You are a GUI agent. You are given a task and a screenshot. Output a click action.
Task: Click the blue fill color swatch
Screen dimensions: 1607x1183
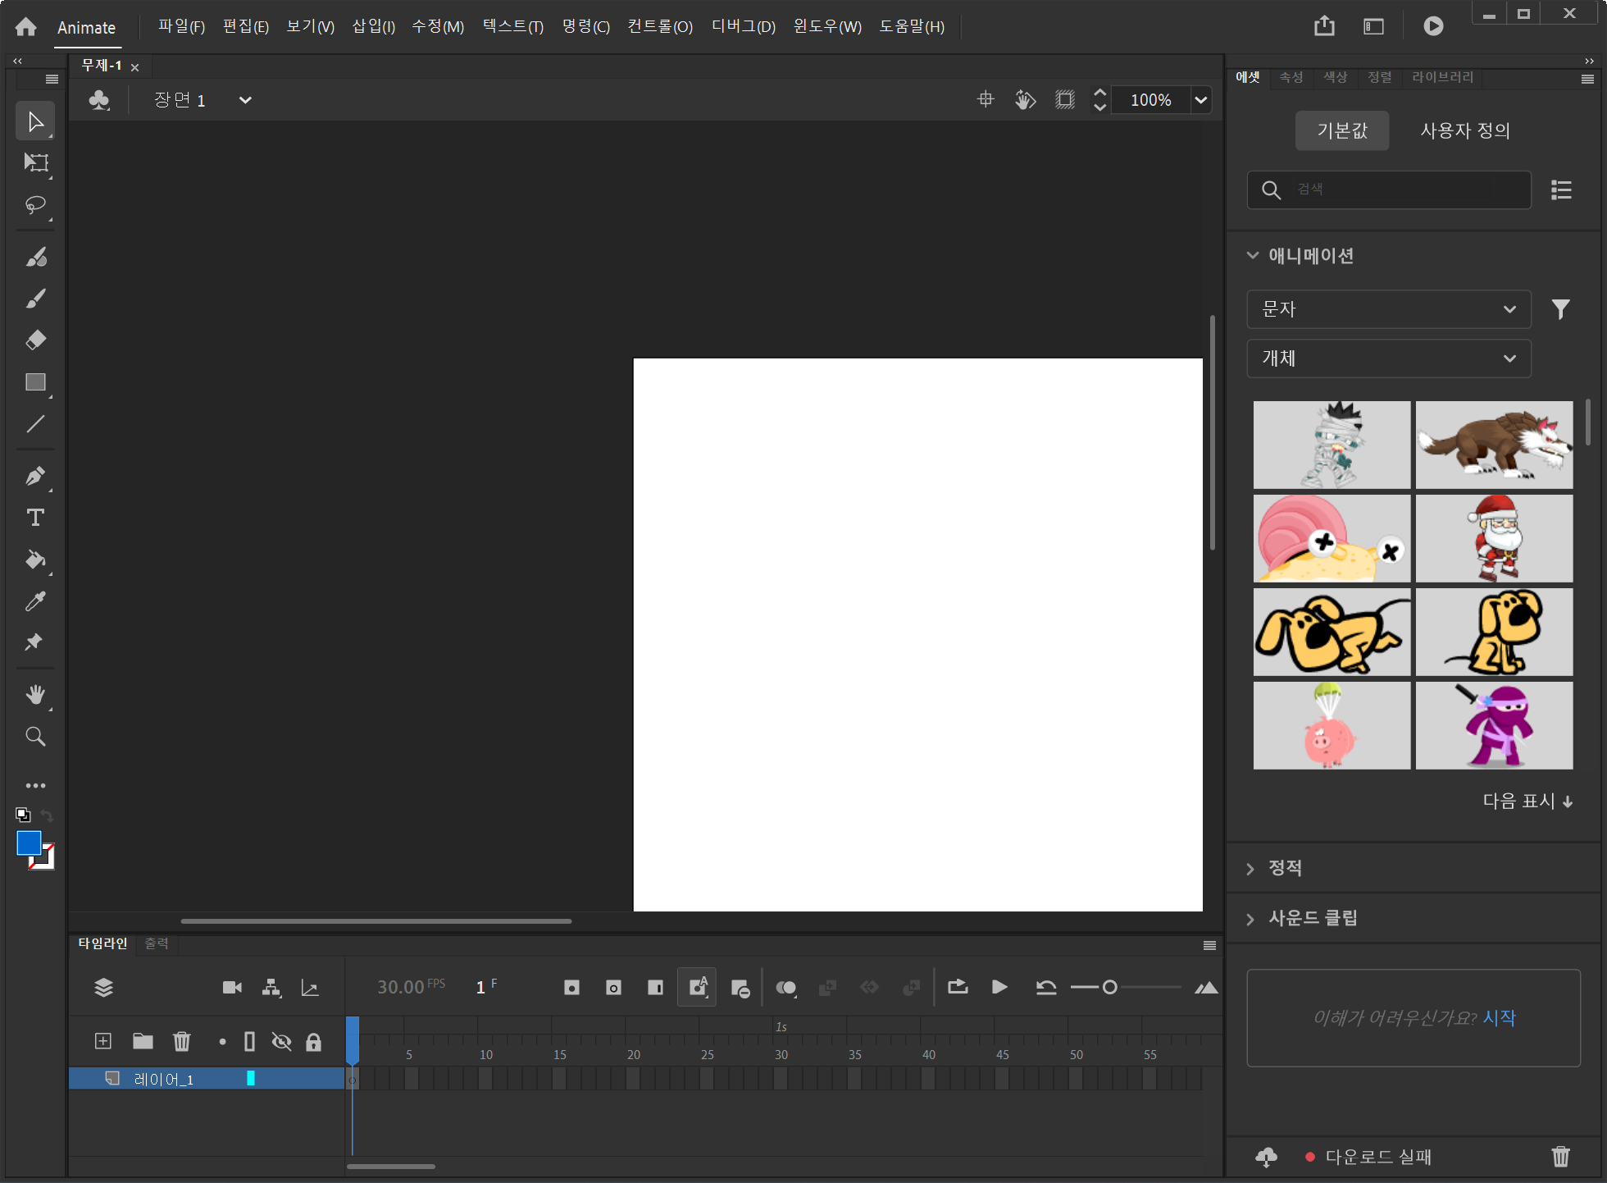click(29, 843)
